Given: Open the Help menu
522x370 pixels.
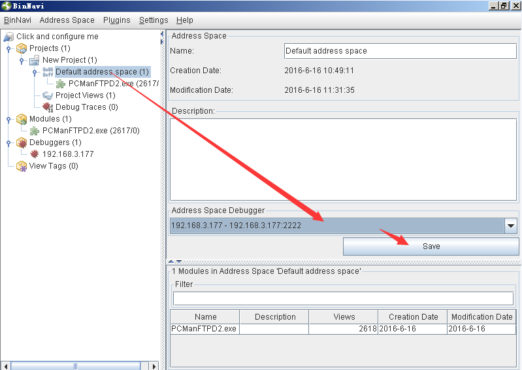Looking at the screenshot, I should pyautogui.click(x=185, y=20).
